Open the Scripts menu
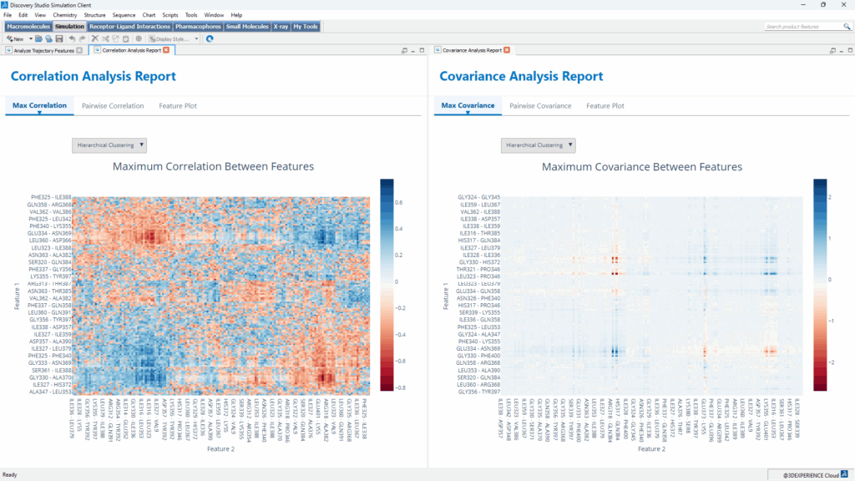Image resolution: width=855 pixels, height=481 pixels. tap(170, 15)
